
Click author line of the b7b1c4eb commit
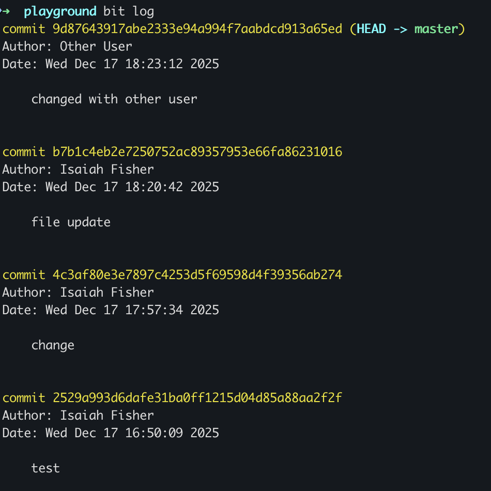pyautogui.click(x=78, y=169)
